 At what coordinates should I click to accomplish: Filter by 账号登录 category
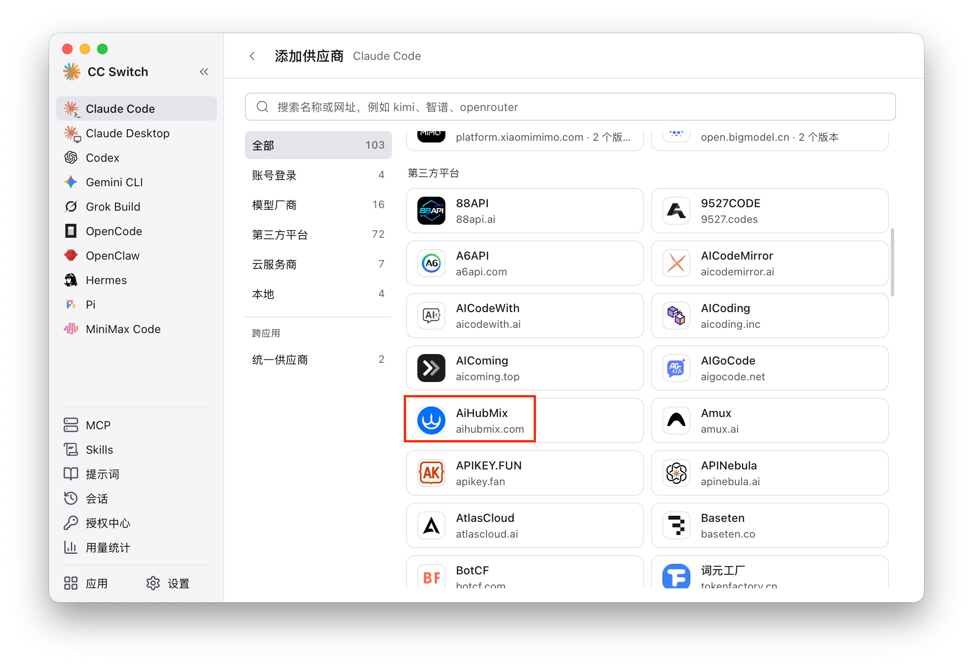coord(318,175)
